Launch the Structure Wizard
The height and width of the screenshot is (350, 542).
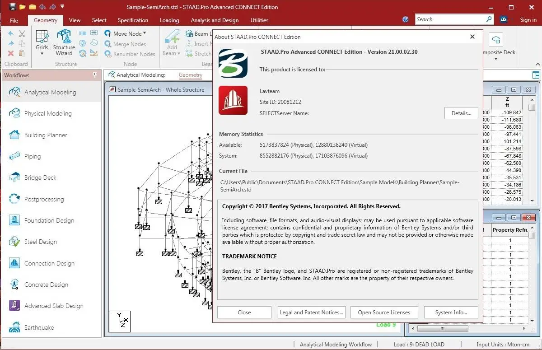click(64, 43)
